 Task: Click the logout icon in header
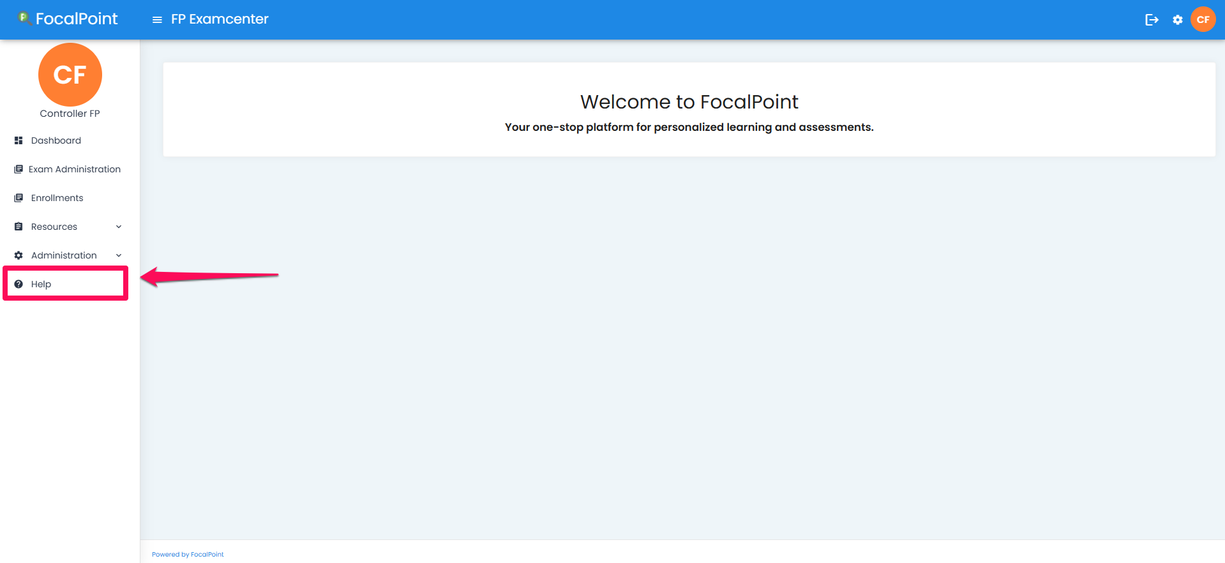(x=1152, y=20)
